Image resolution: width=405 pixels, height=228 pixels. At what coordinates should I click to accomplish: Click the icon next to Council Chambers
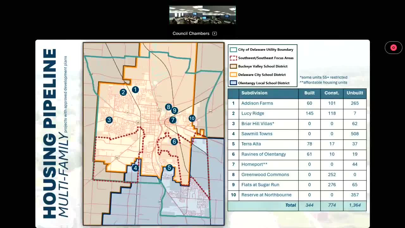pos(215,34)
